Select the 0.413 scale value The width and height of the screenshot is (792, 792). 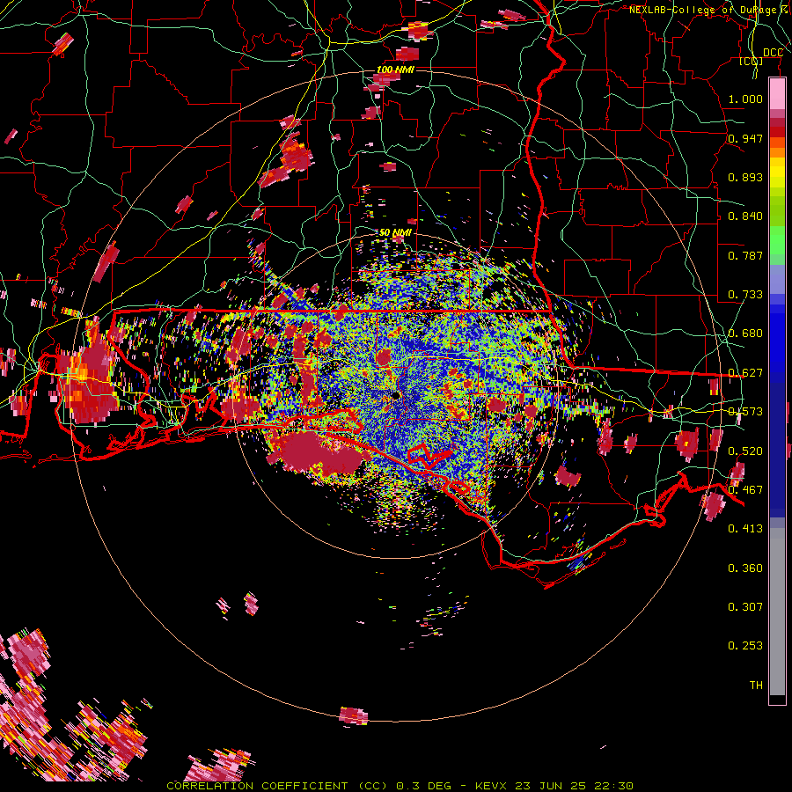click(x=745, y=529)
